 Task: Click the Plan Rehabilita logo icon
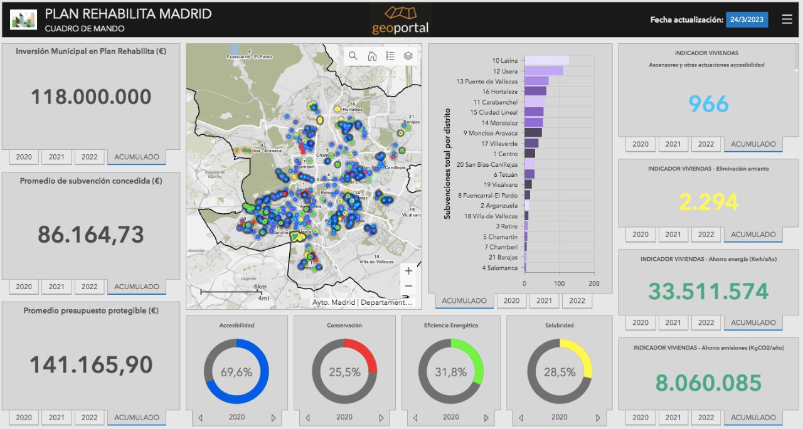tap(24, 19)
